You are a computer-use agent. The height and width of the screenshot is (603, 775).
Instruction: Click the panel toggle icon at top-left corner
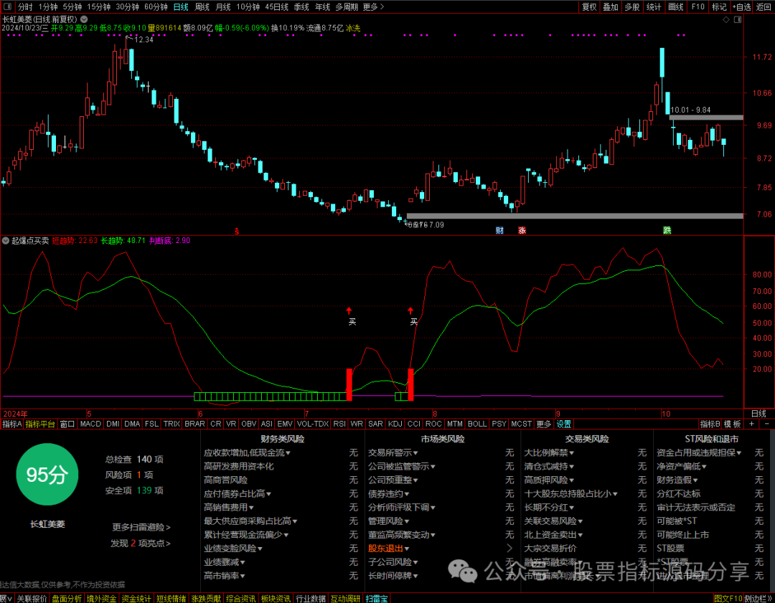coord(7,7)
